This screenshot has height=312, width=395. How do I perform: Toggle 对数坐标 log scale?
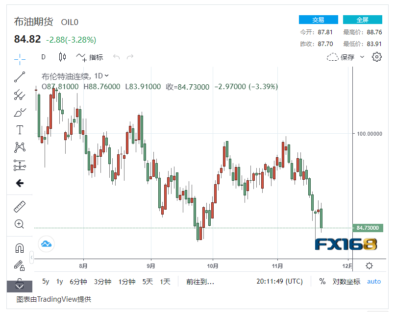pyautogui.click(x=346, y=282)
